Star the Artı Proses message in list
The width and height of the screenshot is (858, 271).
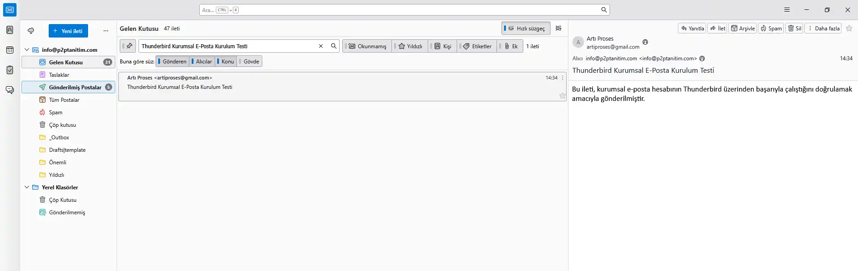coord(562,96)
